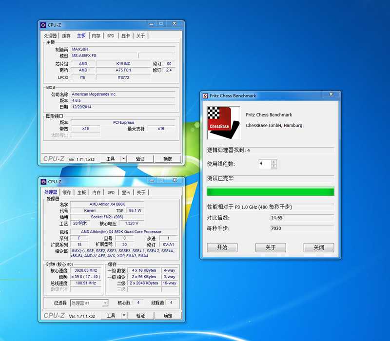Click 工具 button in bottom CPU-Z window
390x341 pixels.
[x=111, y=316]
